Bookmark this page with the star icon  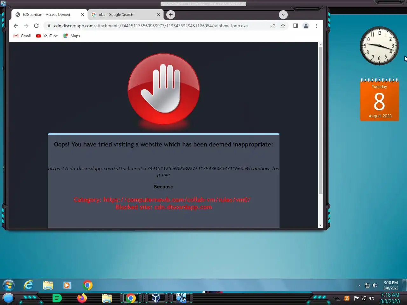coord(283,26)
